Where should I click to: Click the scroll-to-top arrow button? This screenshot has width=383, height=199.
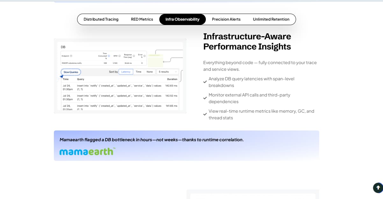[x=378, y=188]
